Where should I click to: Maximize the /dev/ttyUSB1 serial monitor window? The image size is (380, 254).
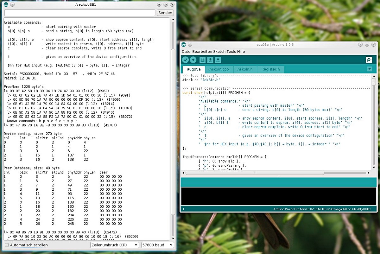[x=166, y=5]
